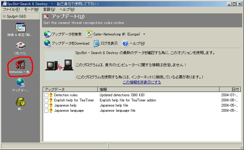Image resolution: width=244 pixels, height=150 pixels.
Task: Open the モード(M) menu
Action: [31, 9]
